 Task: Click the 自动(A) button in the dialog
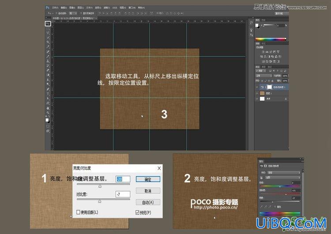(148, 202)
